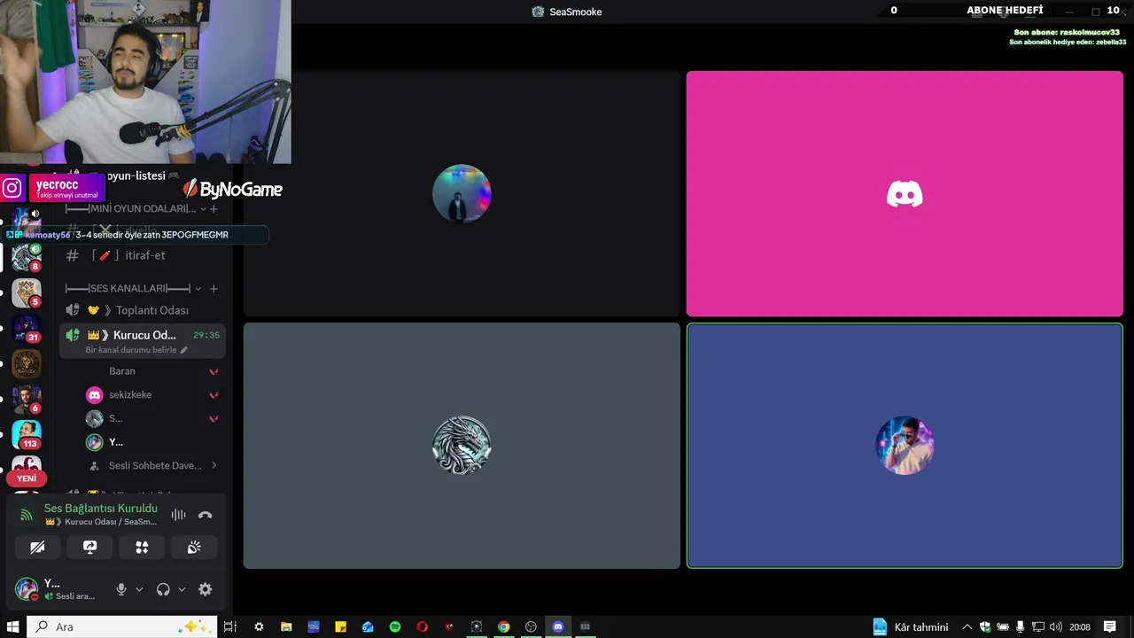Open clock showing 20:08

[1079, 626]
